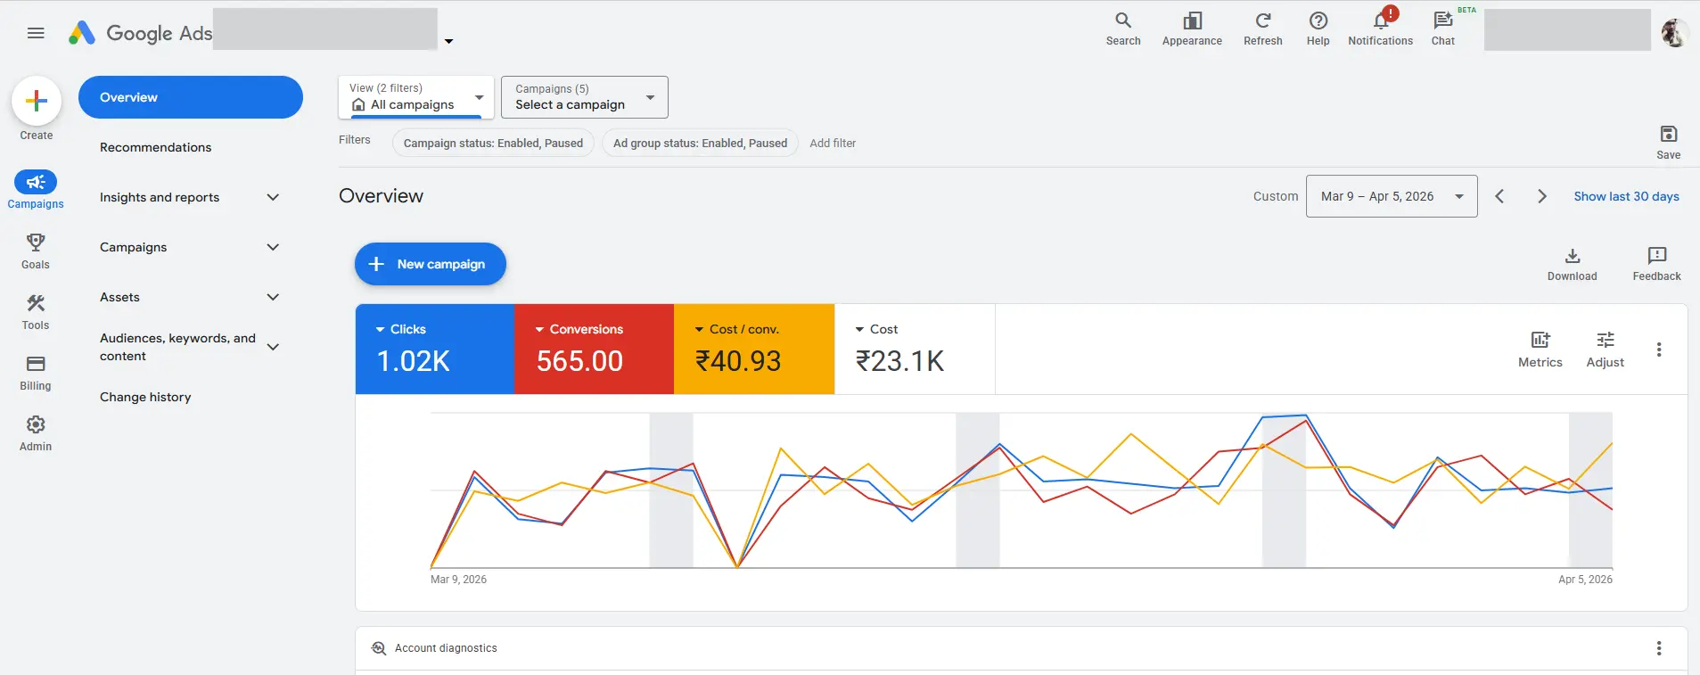Screen dimensions: 1700x675
Task: Open the account switcher dropdown arrow
Action: point(448,41)
